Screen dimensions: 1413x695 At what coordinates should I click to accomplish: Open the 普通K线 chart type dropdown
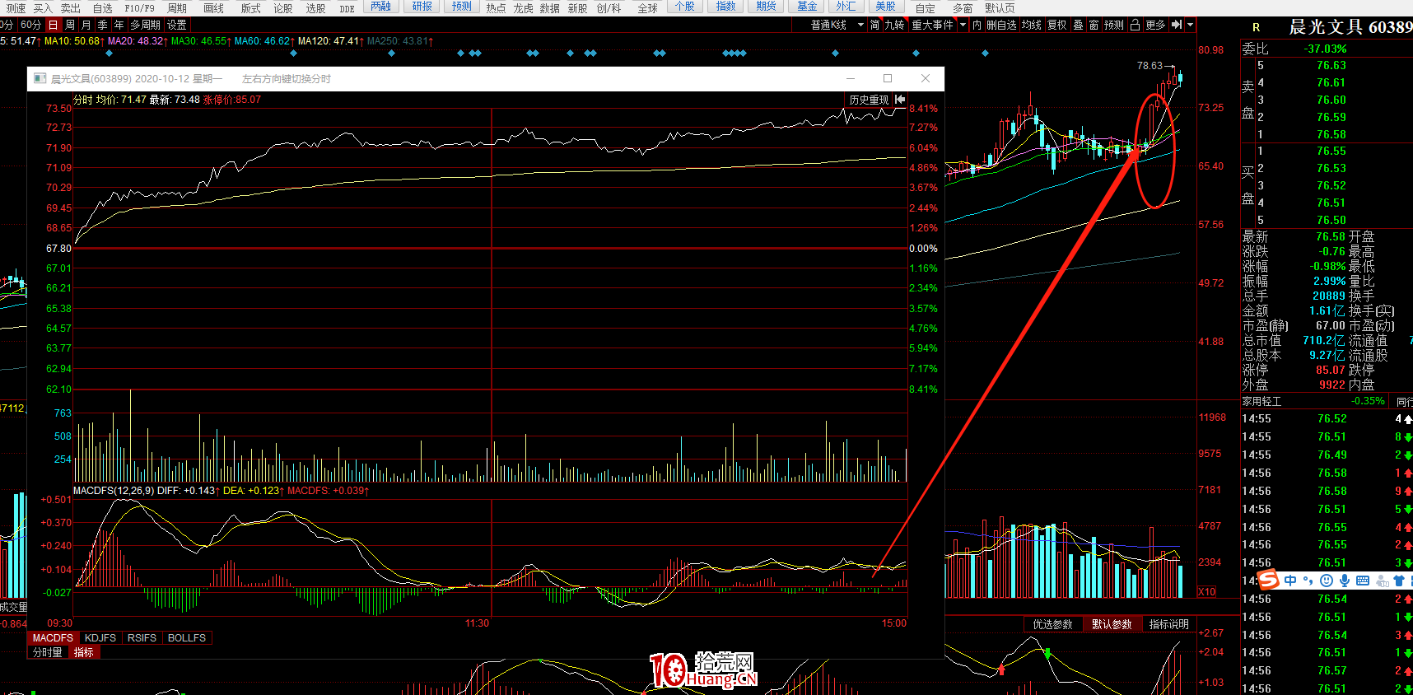pyautogui.click(x=837, y=25)
